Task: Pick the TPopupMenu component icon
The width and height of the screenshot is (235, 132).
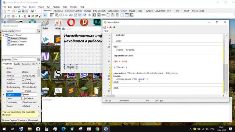Action: [57, 15]
